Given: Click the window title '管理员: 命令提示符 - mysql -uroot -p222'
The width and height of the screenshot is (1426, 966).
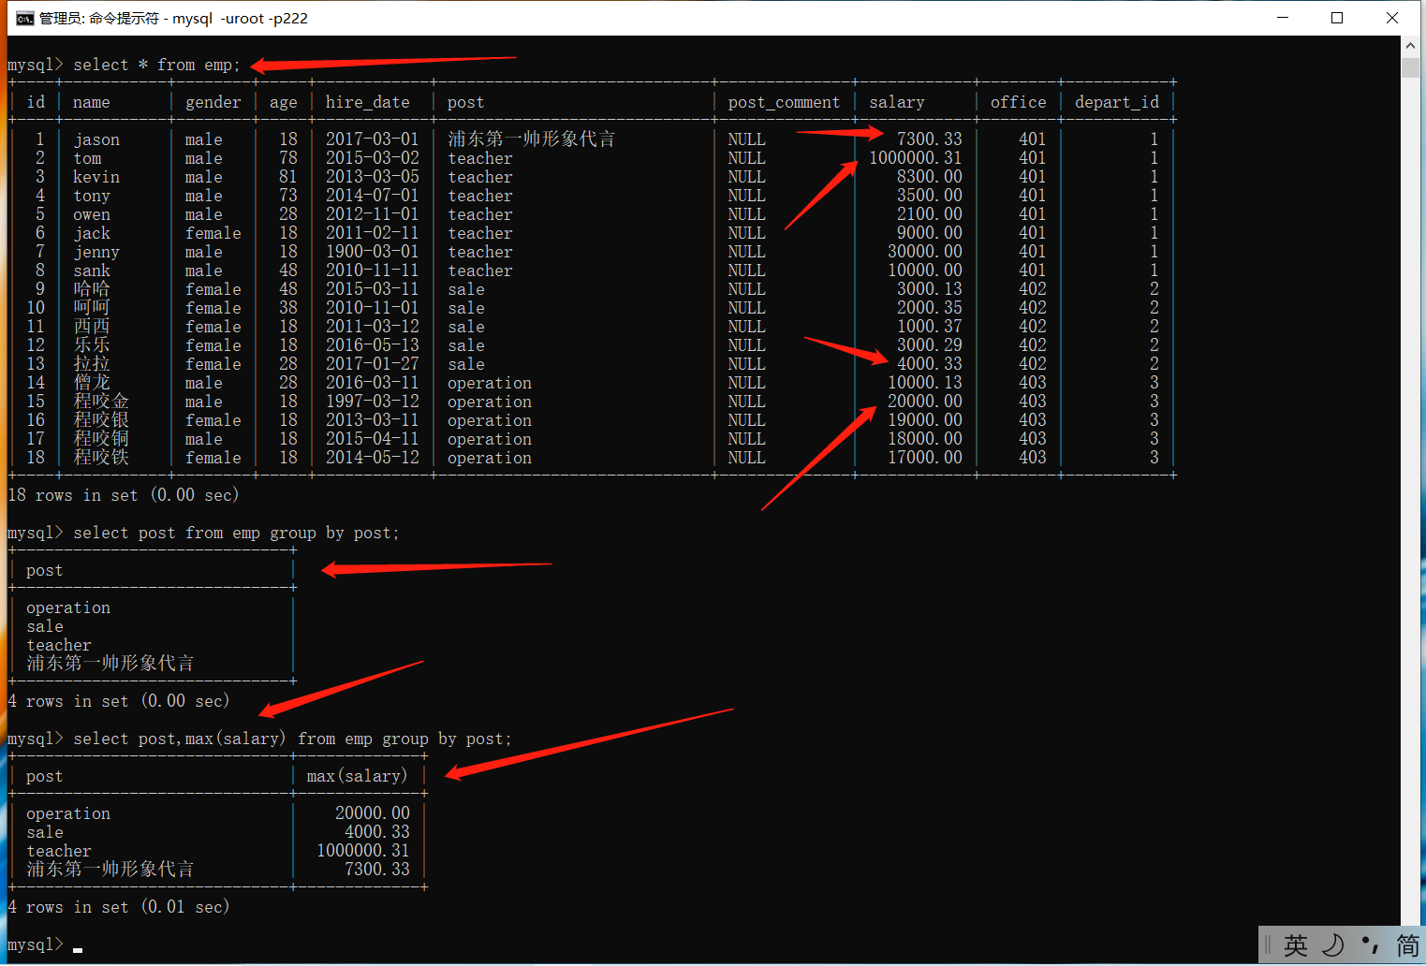Looking at the screenshot, I should pyautogui.click(x=173, y=18).
